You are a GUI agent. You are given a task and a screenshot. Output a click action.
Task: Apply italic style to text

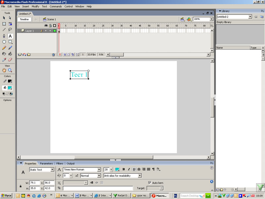click(129, 169)
